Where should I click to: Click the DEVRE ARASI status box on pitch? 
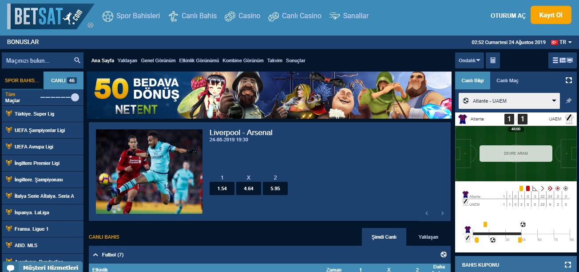tap(516, 153)
